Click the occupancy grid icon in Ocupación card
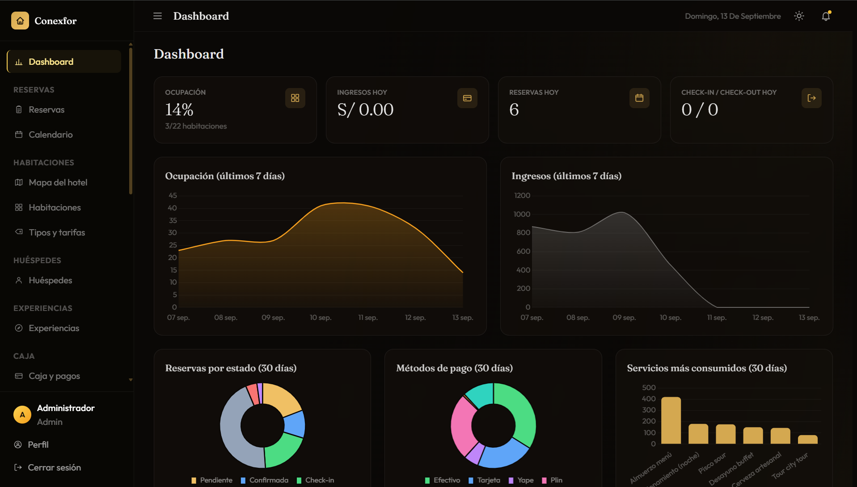Screen dimensions: 857x487 coord(295,98)
